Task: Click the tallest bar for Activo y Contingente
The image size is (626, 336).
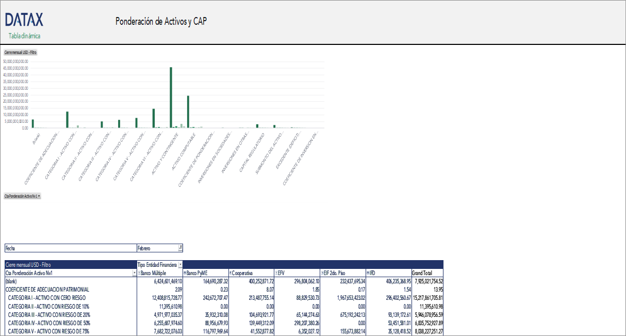Action: tap(171, 97)
